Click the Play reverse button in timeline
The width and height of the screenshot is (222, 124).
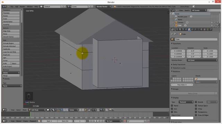click(x=95, y=121)
